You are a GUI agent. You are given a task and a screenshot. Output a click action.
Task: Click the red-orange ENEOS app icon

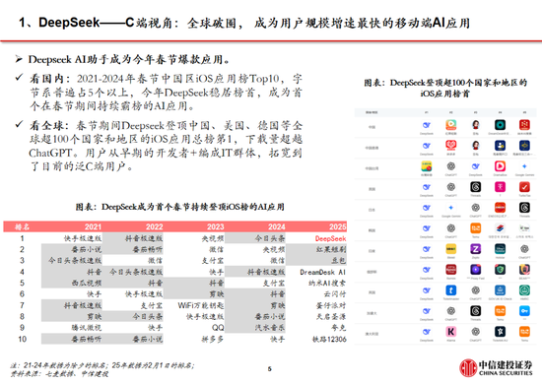pyautogui.click(x=501, y=208)
